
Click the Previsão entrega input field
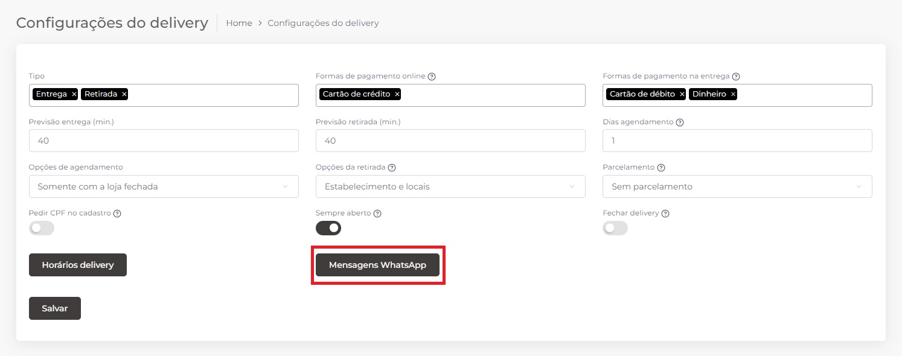[164, 141]
